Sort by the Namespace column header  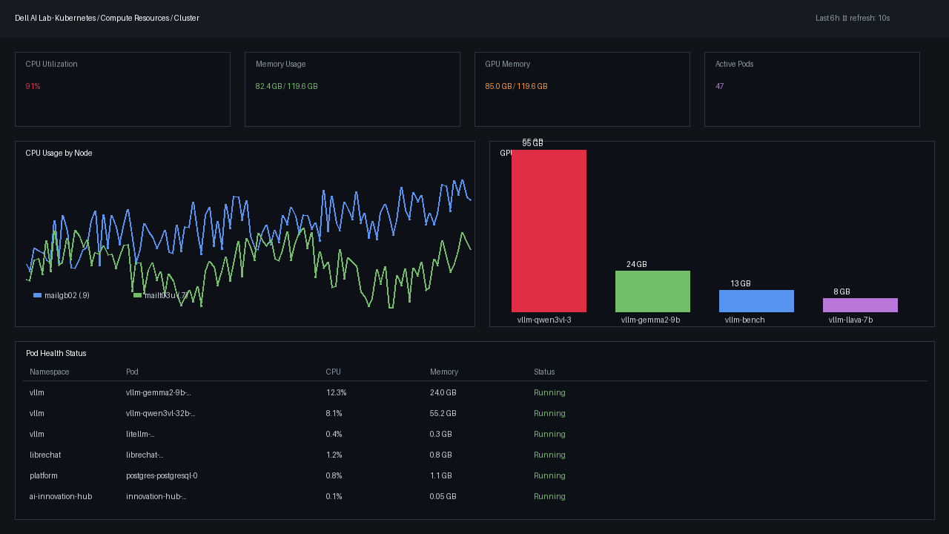(50, 372)
